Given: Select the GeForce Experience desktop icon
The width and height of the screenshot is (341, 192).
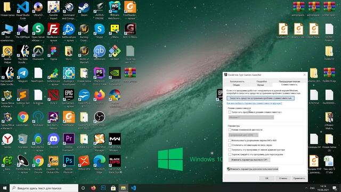Looking at the screenshot, I should point(115,76).
